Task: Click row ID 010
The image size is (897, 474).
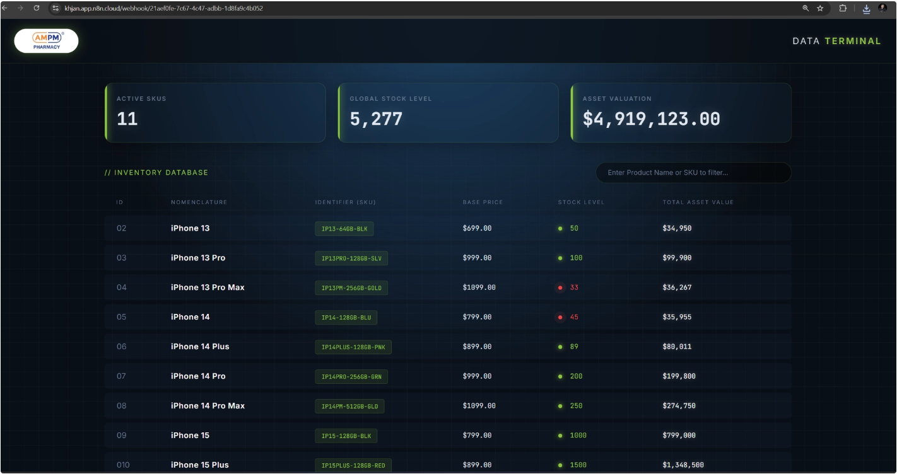Action: tap(123, 465)
